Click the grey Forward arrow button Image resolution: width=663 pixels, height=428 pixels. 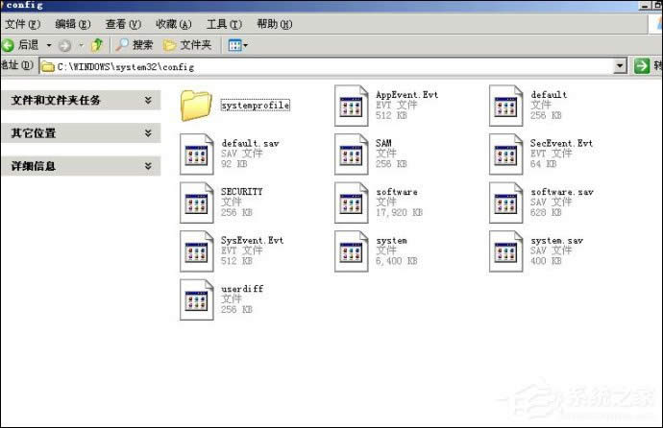pyautogui.click(x=64, y=45)
